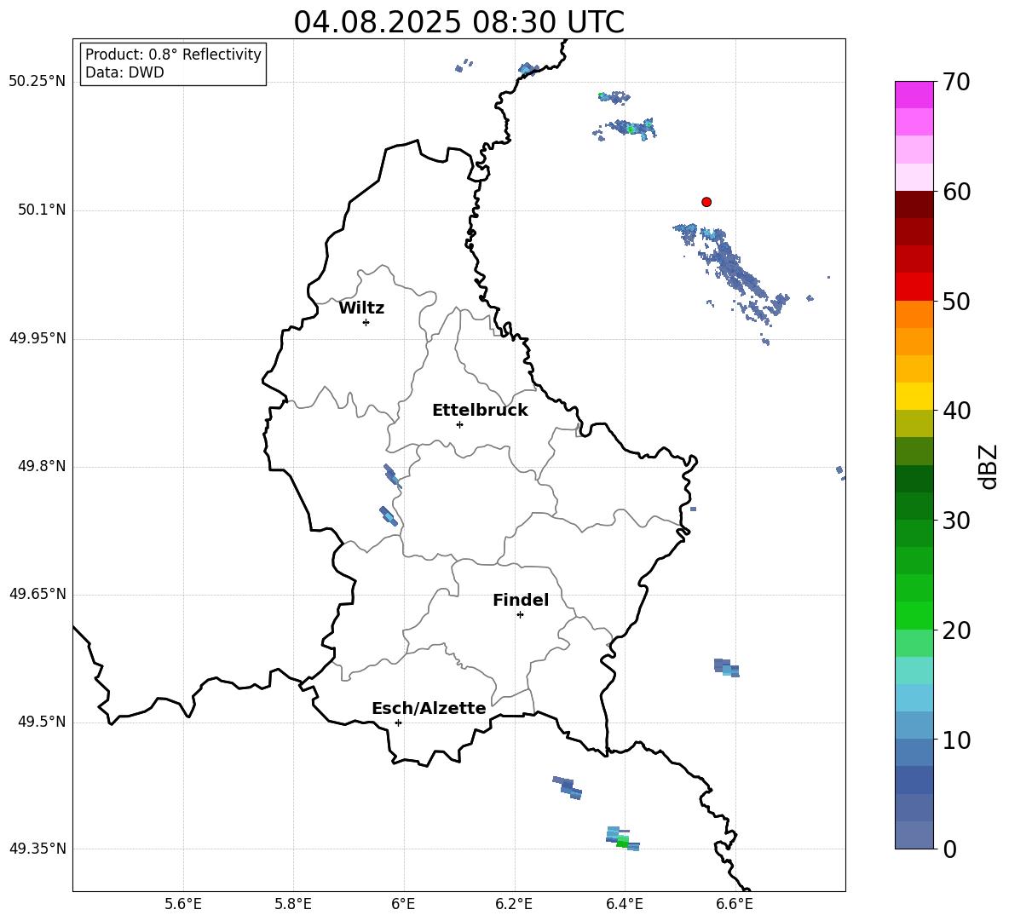Click the 50 colorbar tick label
This screenshot has width=1009, height=921.
coord(956,301)
